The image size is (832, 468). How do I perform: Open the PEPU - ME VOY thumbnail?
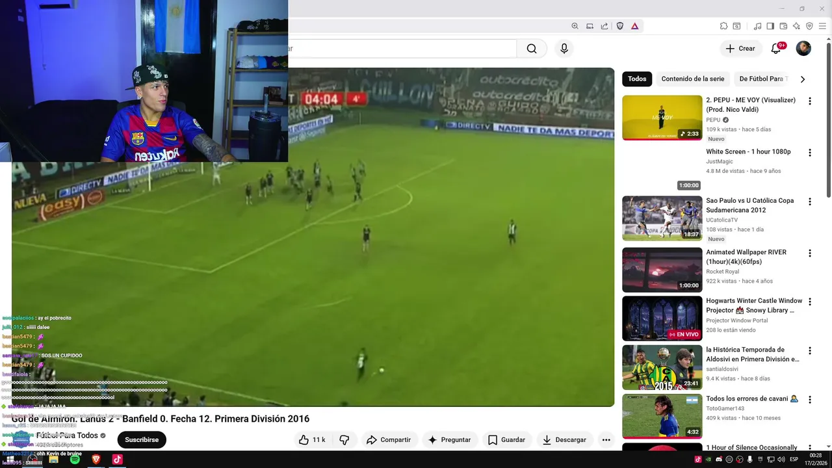(662, 118)
